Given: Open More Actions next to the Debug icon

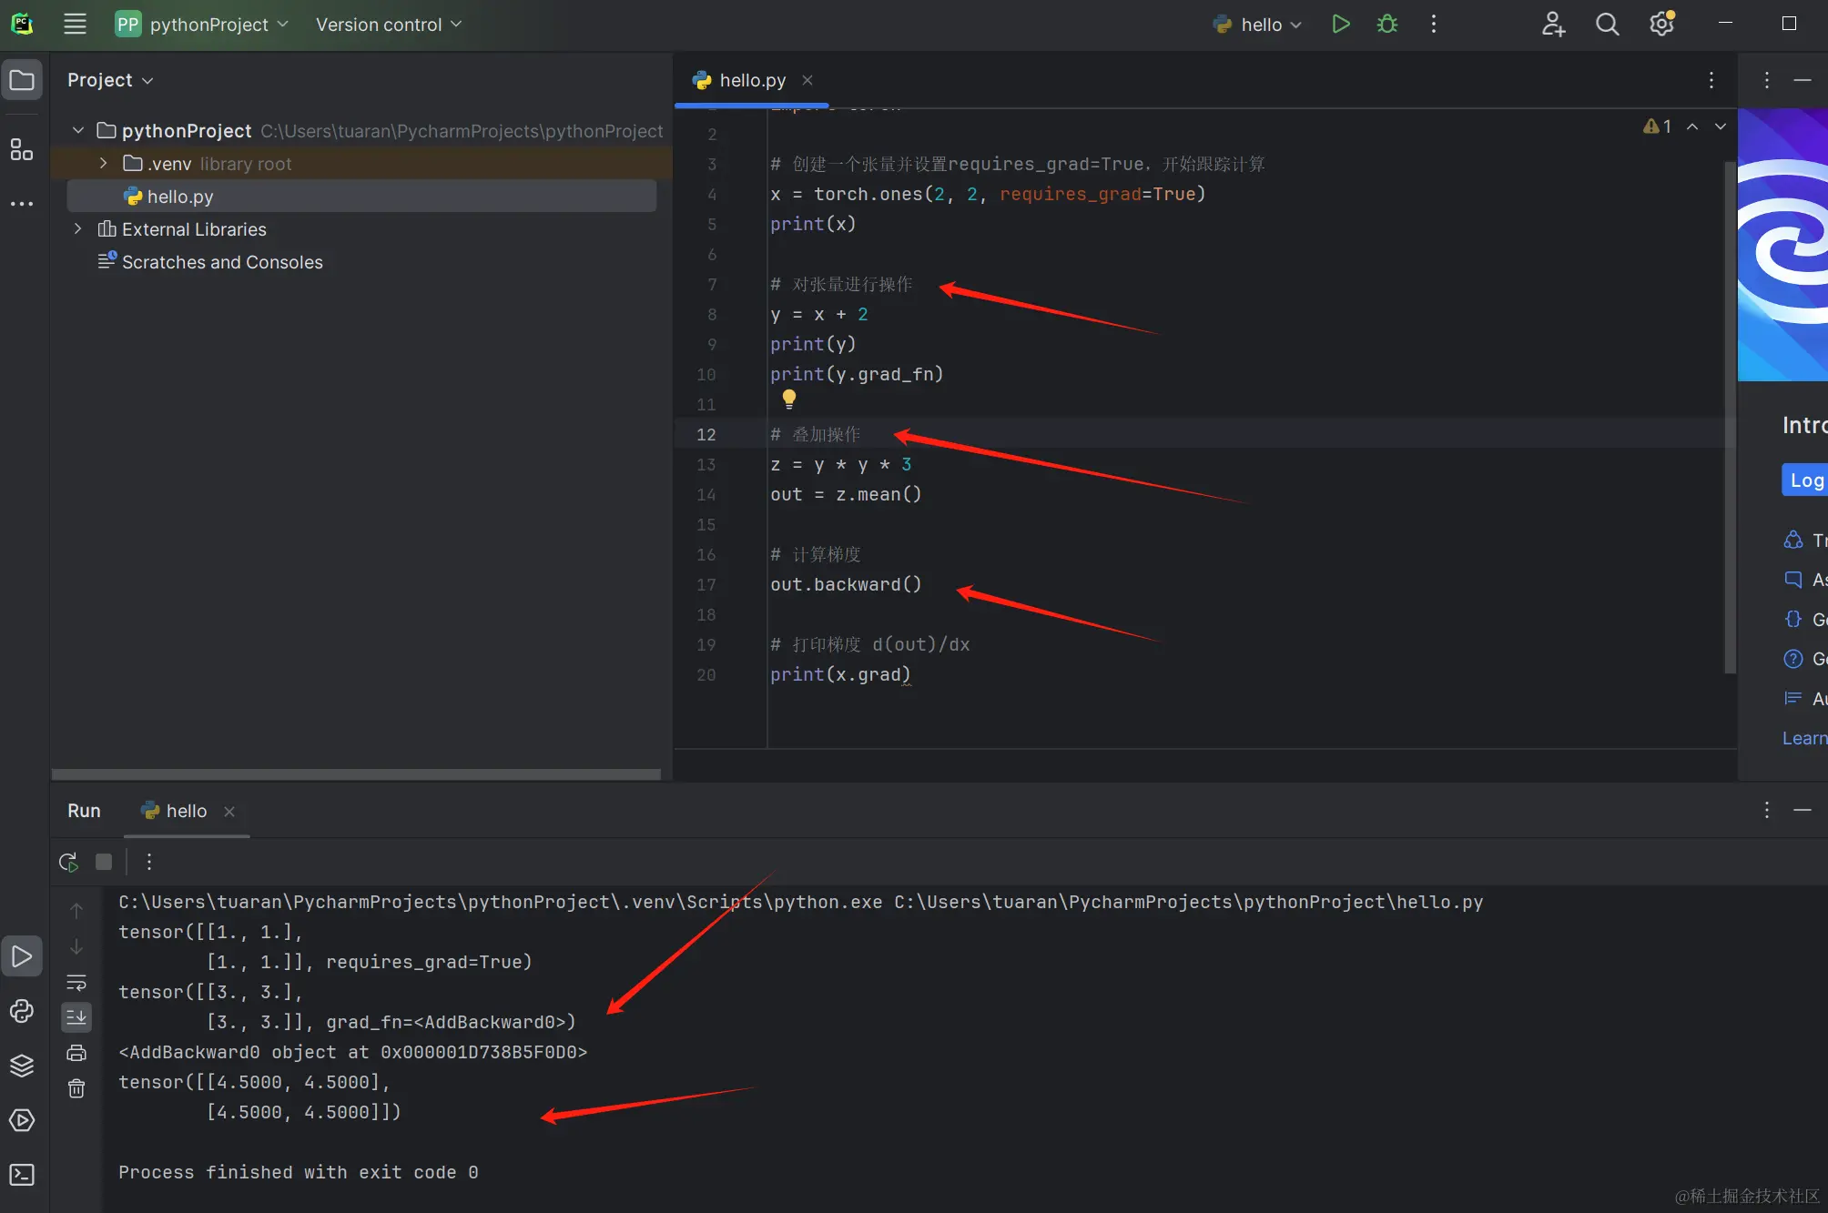Looking at the screenshot, I should point(1433,25).
